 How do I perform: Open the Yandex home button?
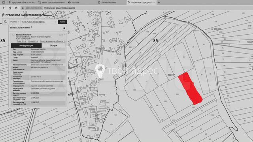(10, 8)
